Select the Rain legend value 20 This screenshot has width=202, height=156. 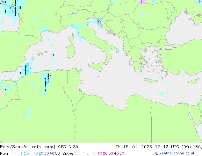(41, 153)
